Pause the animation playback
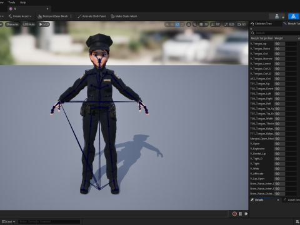 241,214
